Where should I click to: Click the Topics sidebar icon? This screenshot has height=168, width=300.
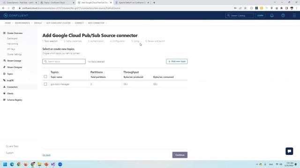4,74
